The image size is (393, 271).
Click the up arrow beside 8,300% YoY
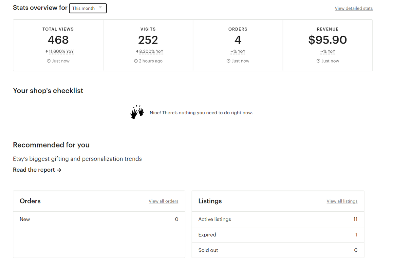(137, 51)
